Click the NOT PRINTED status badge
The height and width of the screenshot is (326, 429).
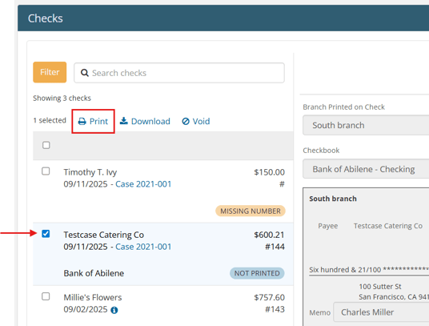257,273
